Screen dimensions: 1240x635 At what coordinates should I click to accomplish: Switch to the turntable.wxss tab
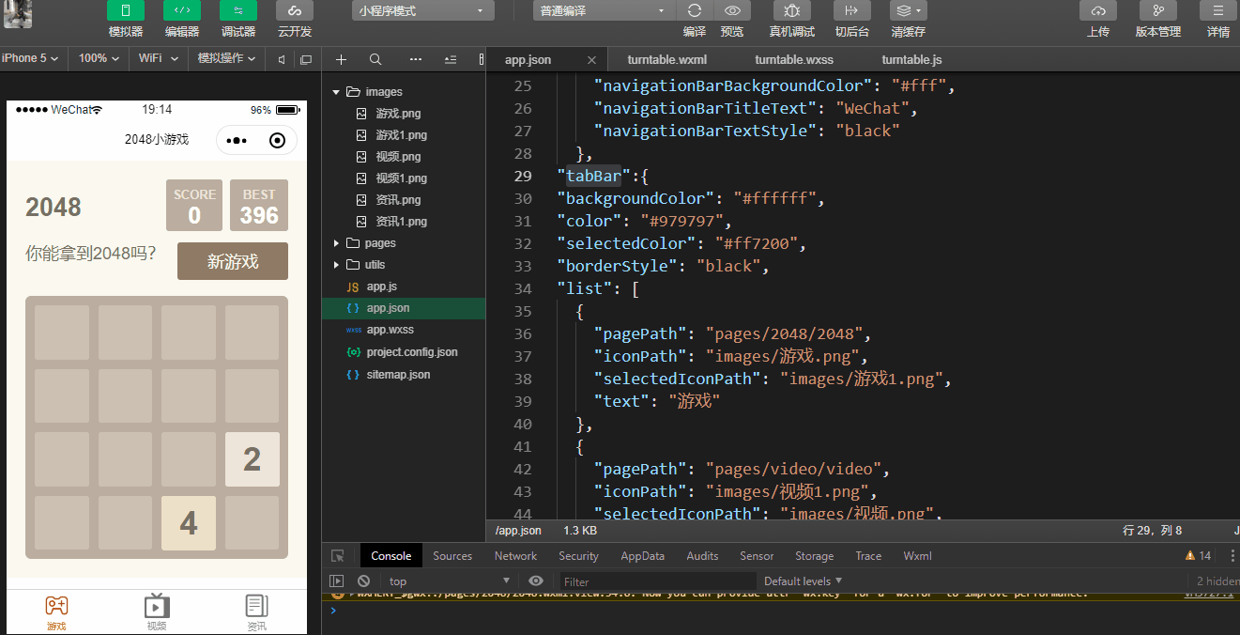[x=793, y=59]
